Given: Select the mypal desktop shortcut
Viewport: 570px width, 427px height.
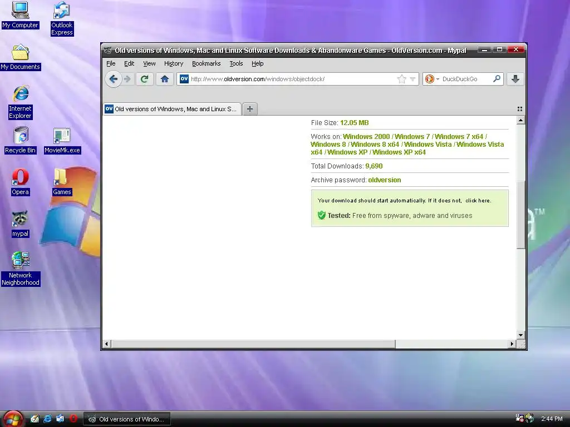Looking at the screenshot, I should pos(21,224).
